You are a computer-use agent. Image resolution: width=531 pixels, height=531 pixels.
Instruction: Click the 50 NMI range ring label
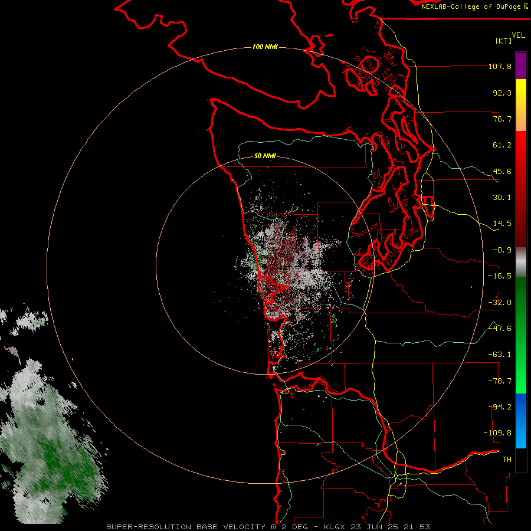click(265, 156)
